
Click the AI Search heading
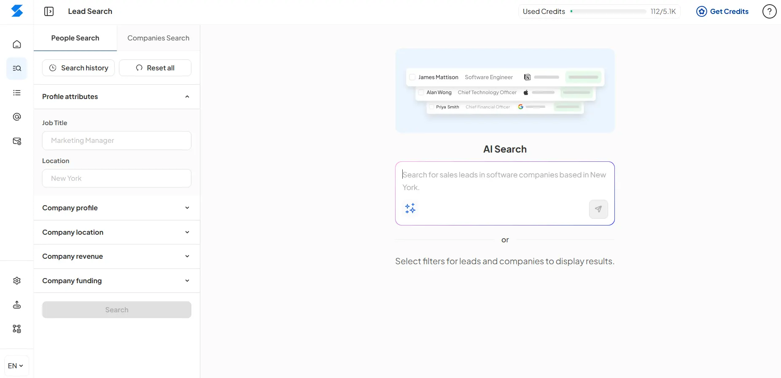click(505, 149)
